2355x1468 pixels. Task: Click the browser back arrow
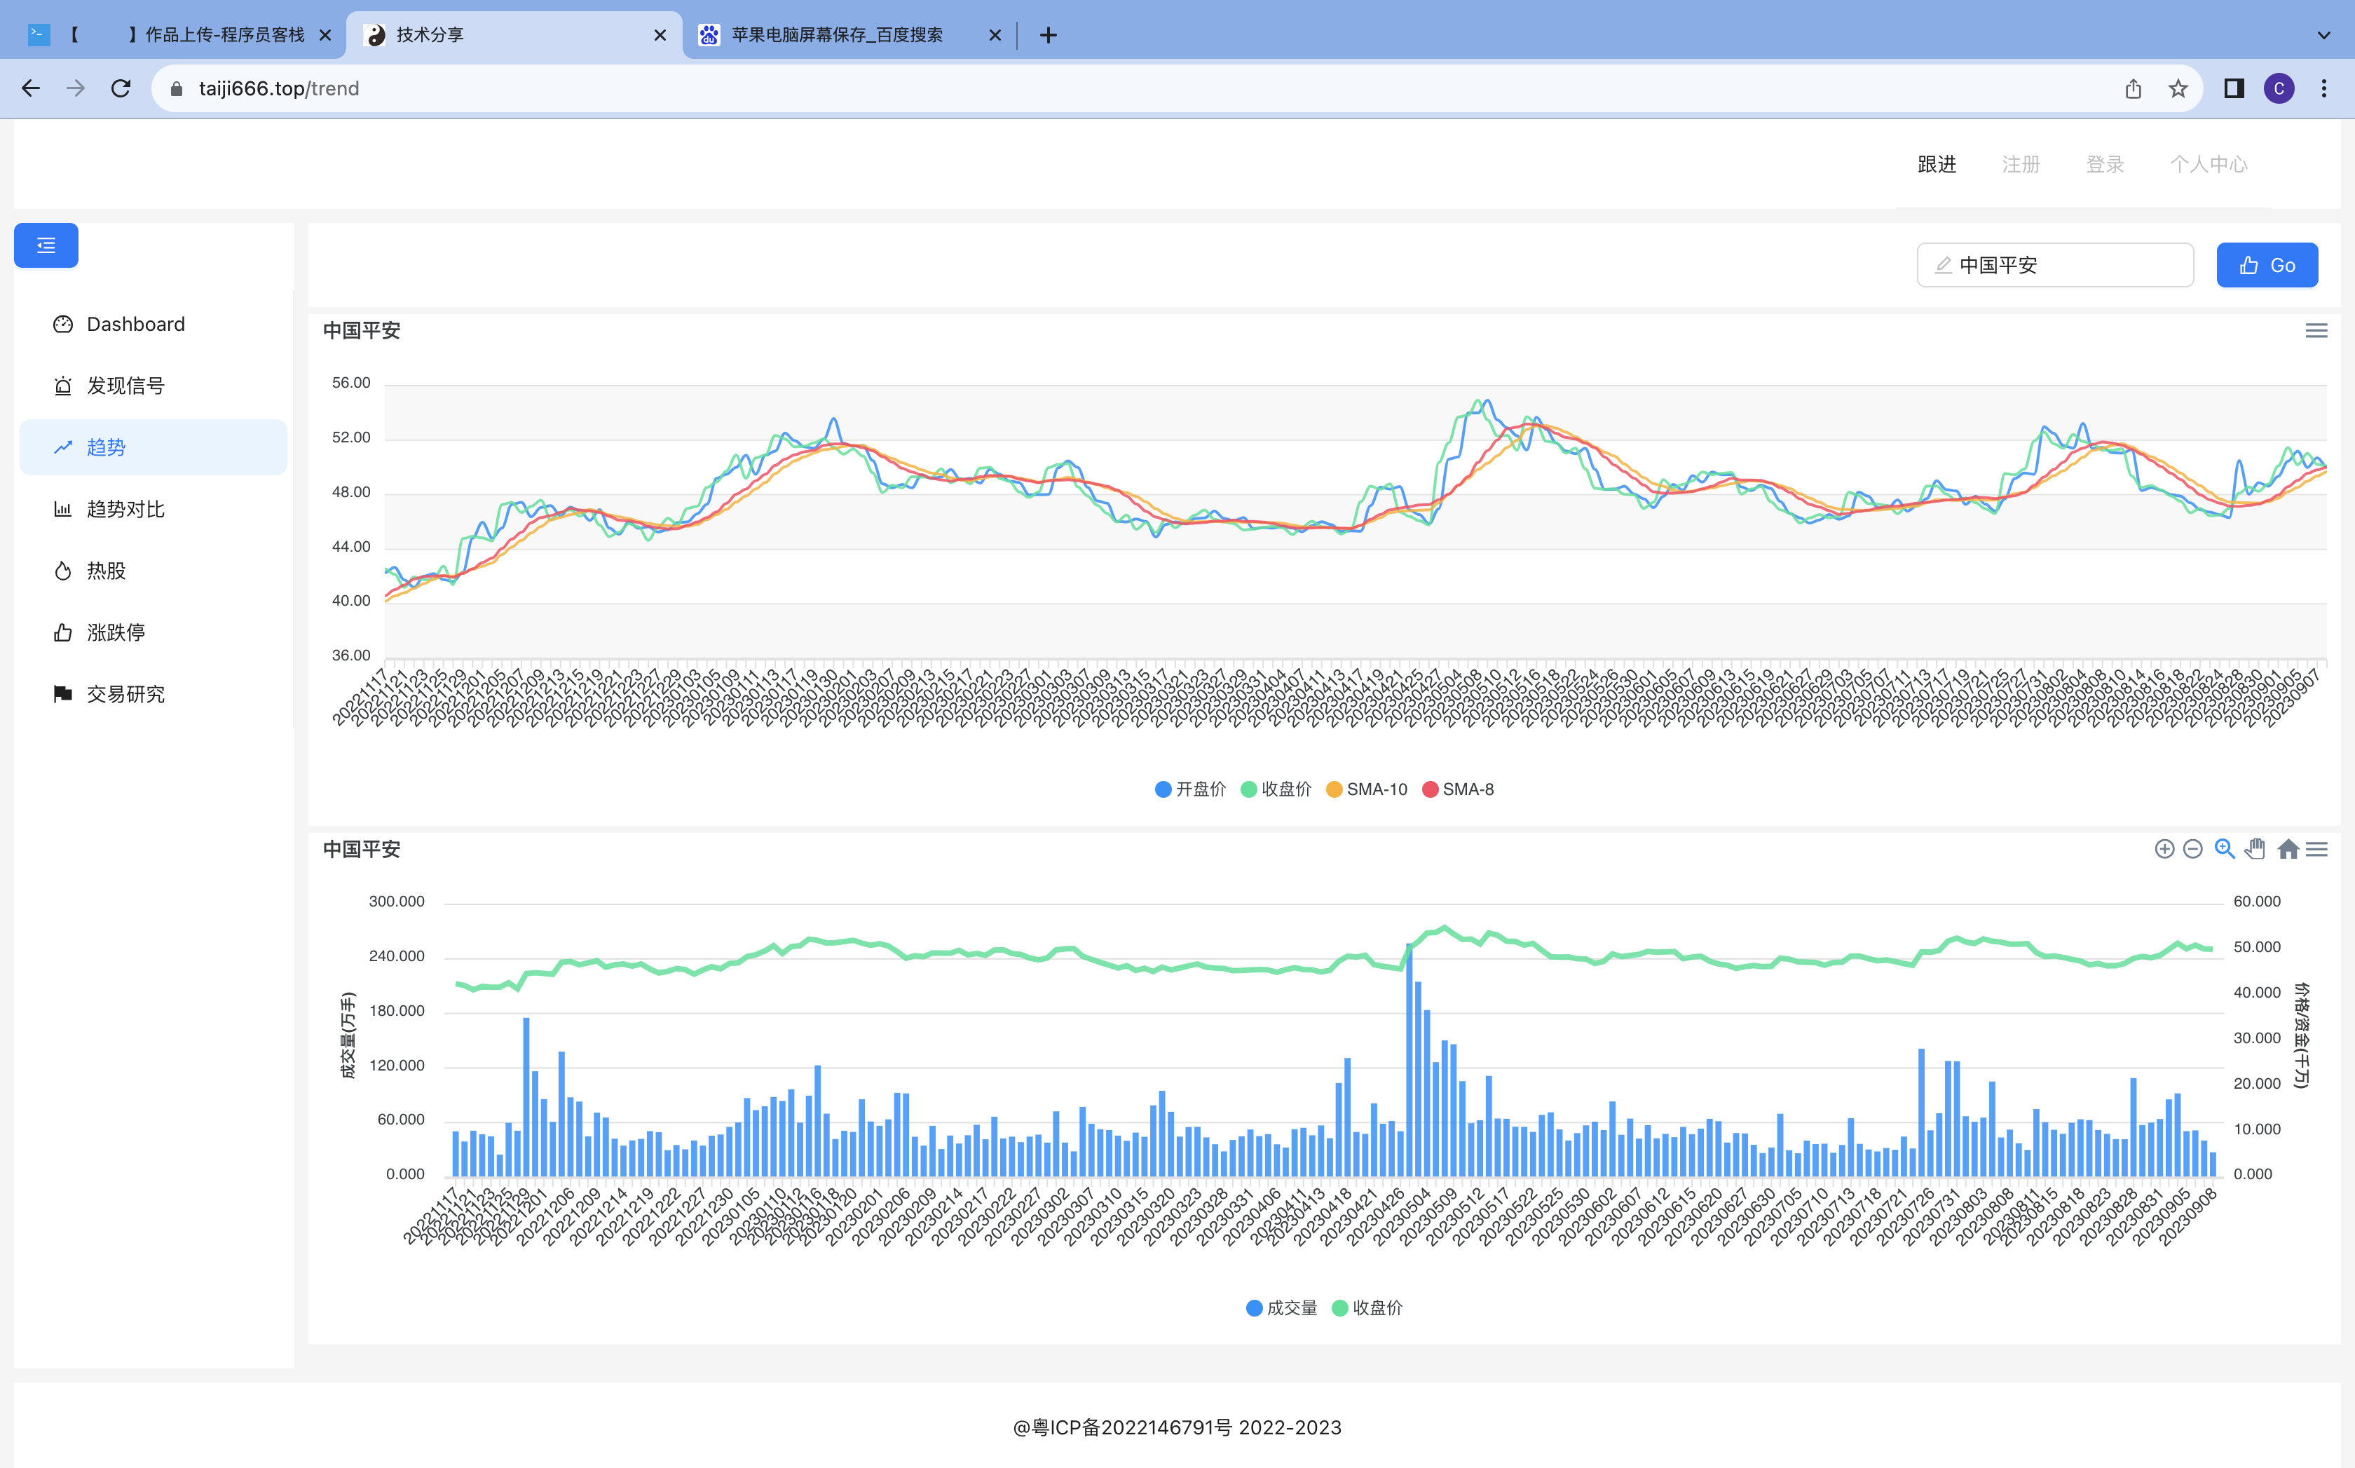point(31,88)
